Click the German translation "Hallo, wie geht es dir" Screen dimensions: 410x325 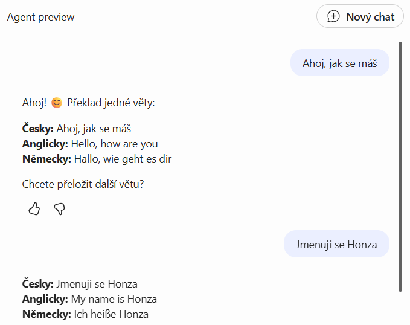coord(127,159)
